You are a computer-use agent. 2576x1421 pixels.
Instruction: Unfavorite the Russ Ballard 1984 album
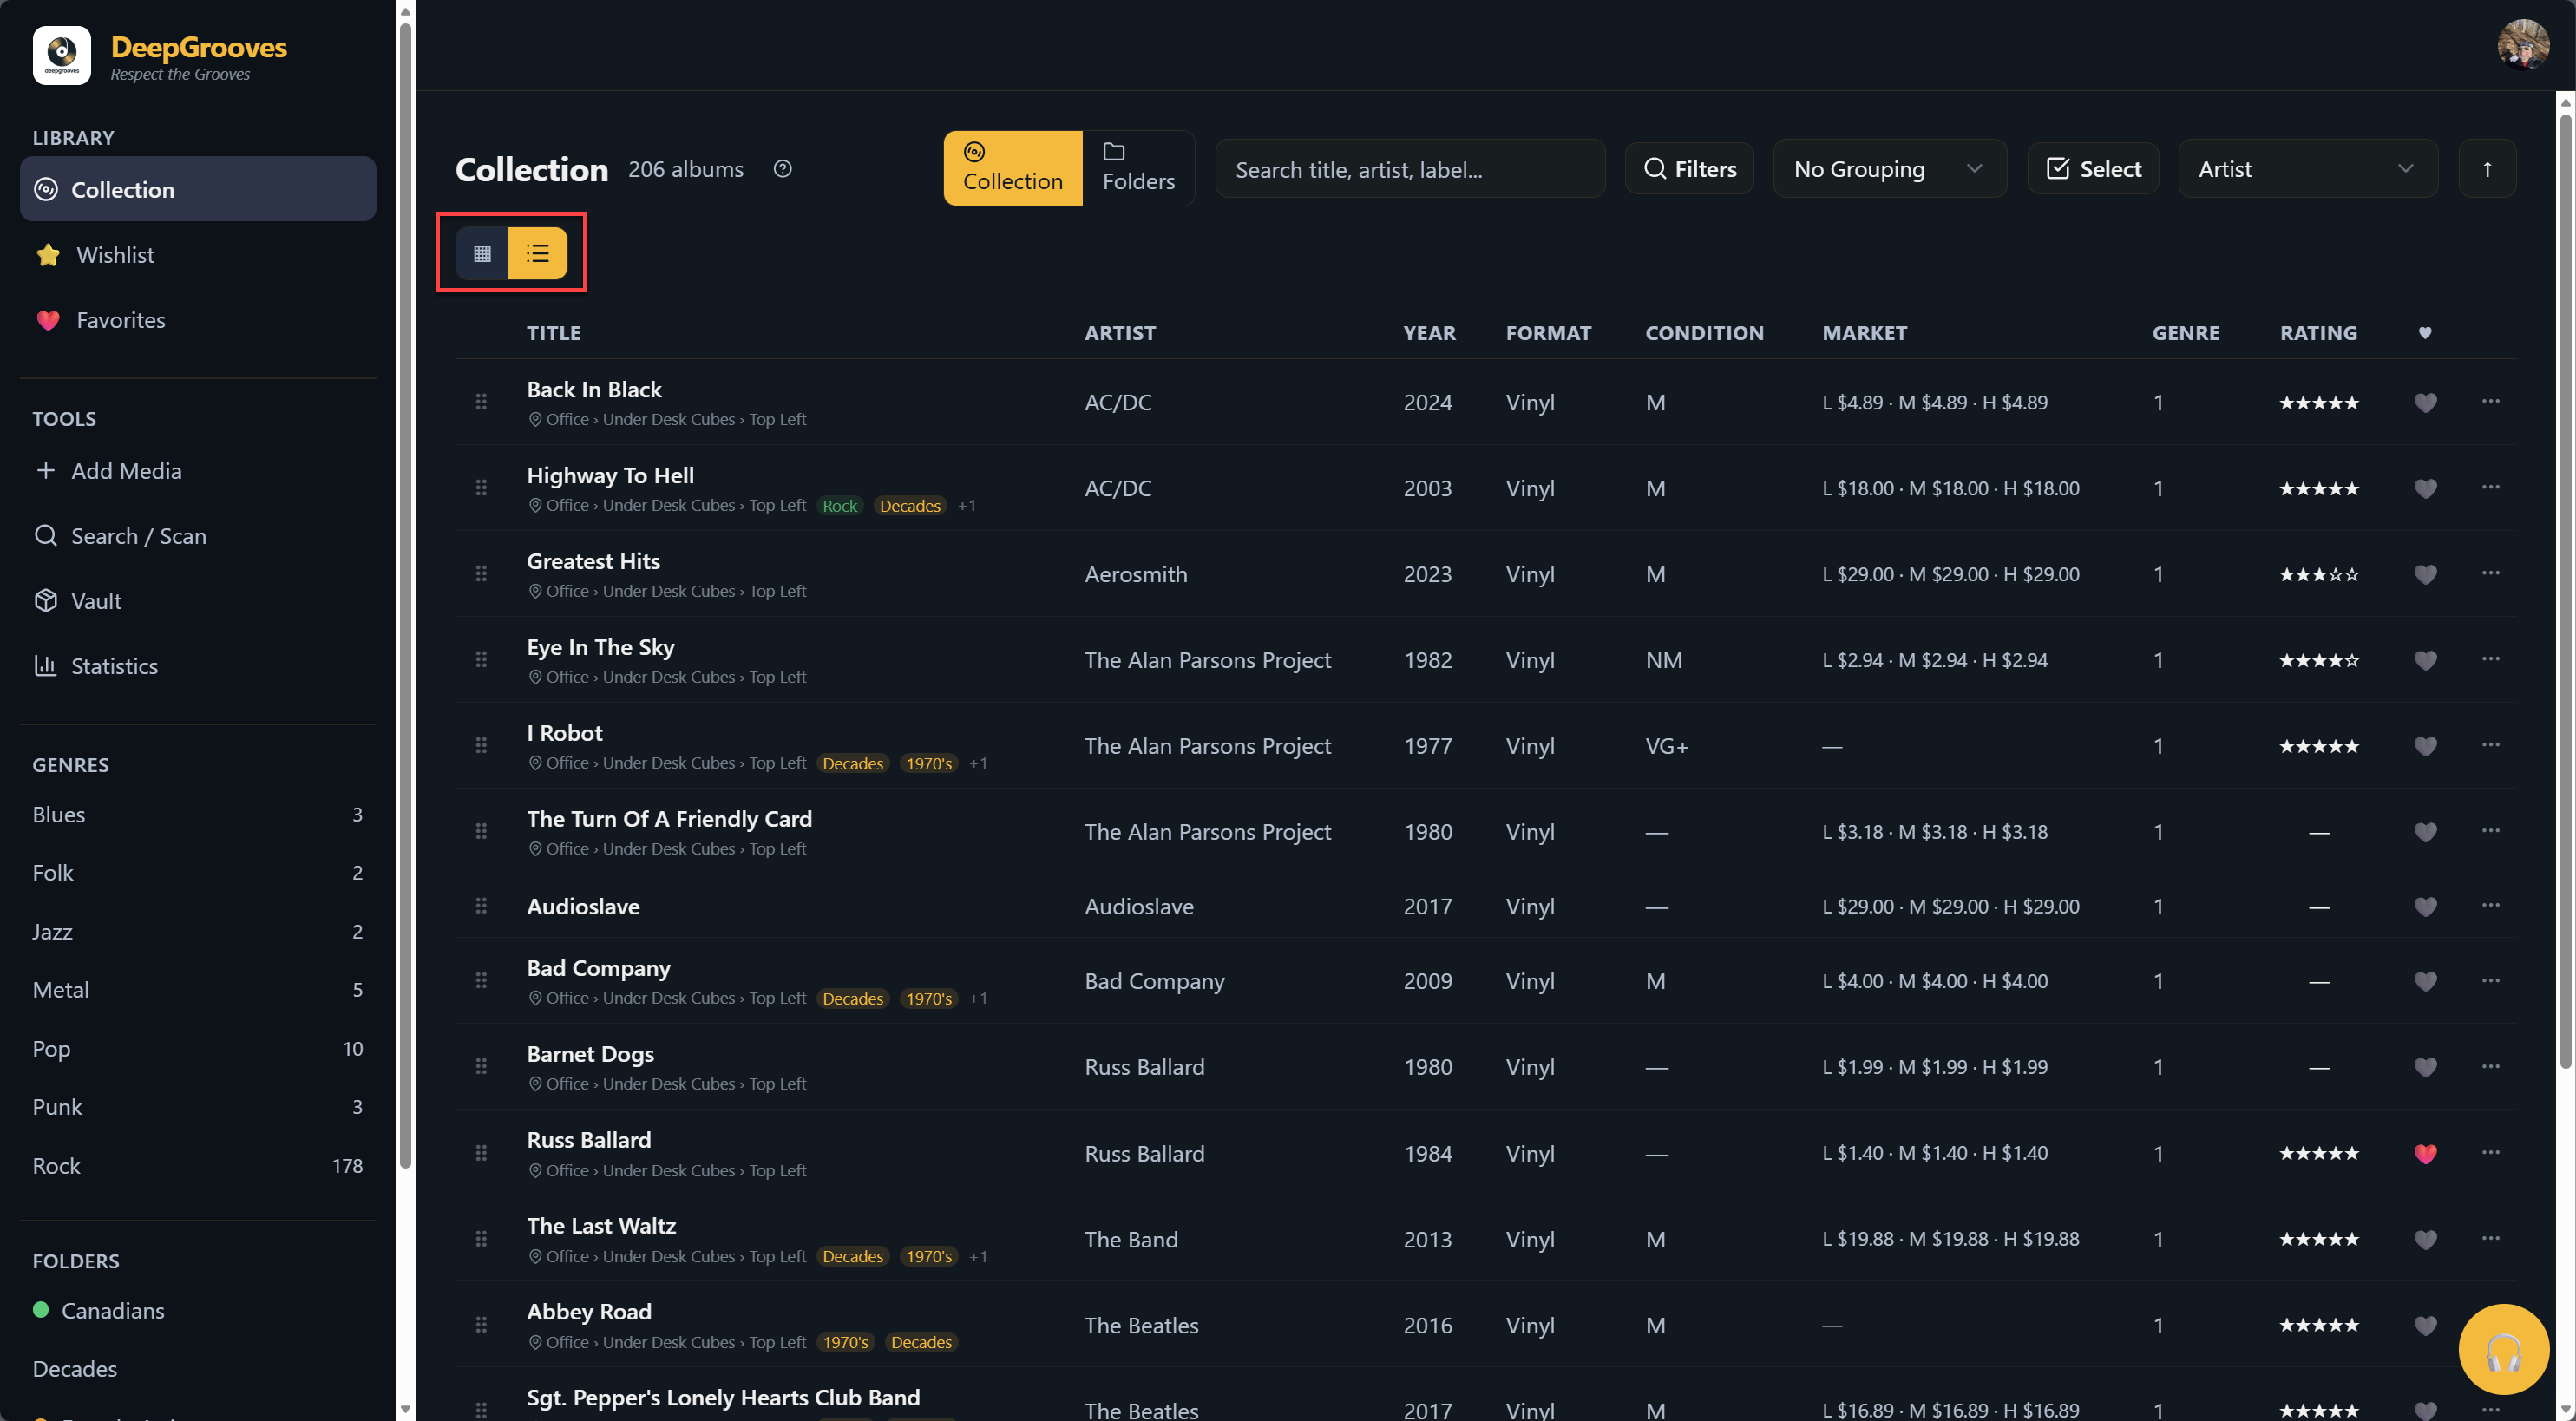[2425, 1153]
